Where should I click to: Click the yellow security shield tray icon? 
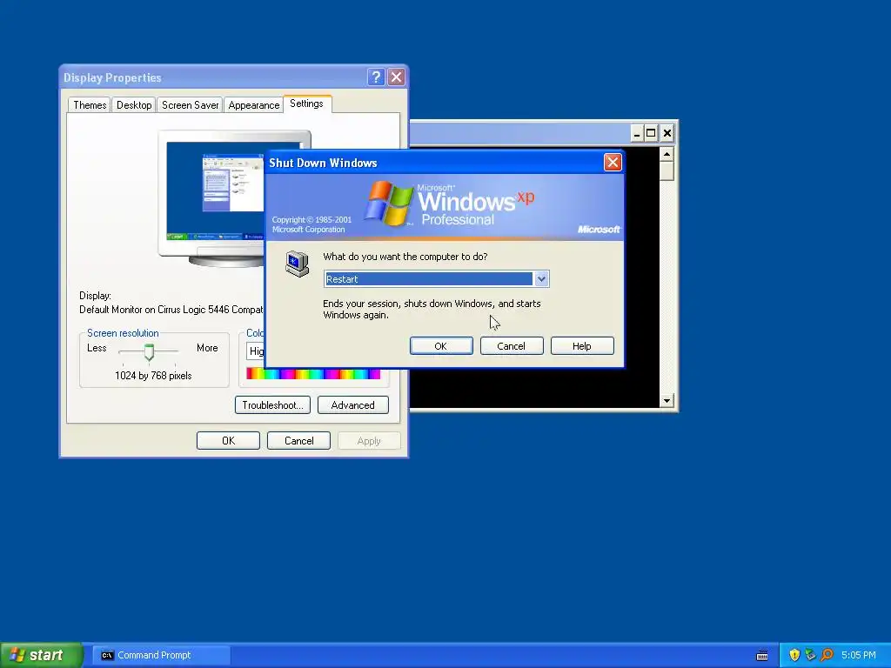[x=794, y=655]
